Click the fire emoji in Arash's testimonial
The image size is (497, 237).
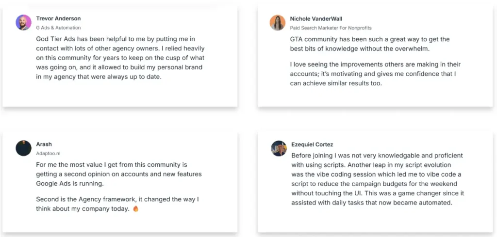click(x=135, y=209)
